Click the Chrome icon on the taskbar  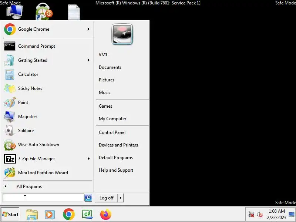tap(69, 214)
